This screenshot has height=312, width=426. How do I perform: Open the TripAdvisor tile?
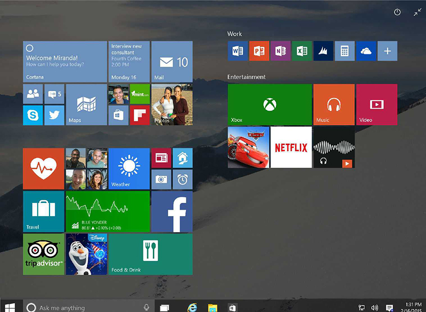click(x=44, y=254)
